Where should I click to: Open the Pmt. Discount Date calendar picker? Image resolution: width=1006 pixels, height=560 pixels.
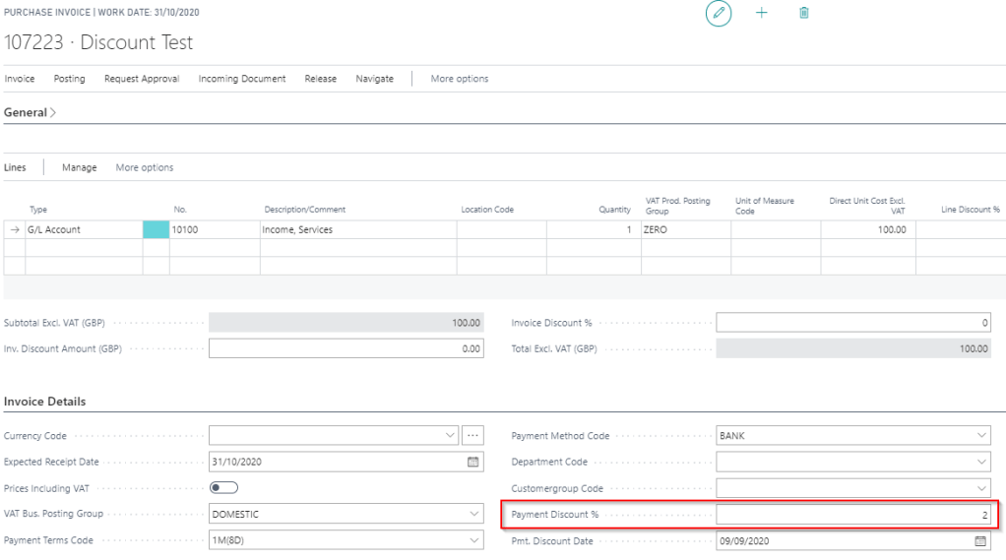point(980,540)
